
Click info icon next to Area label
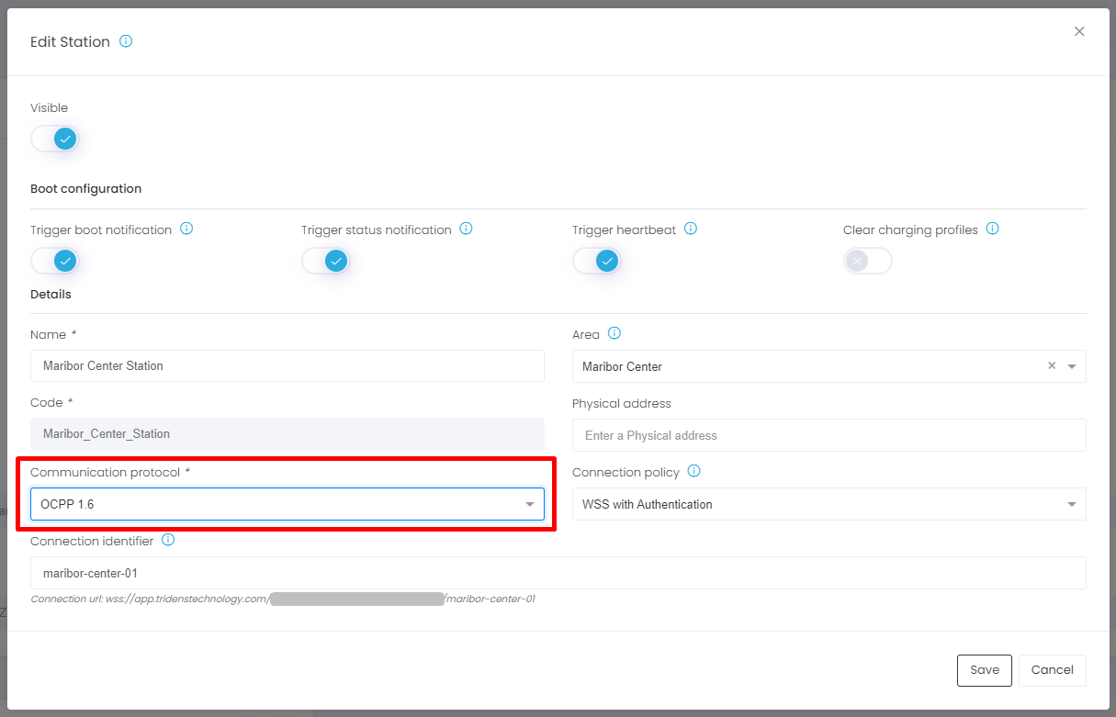614,333
